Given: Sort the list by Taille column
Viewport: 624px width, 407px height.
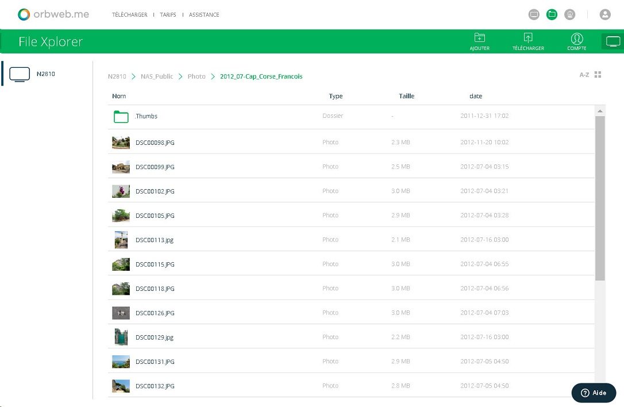Looking at the screenshot, I should point(406,96).
